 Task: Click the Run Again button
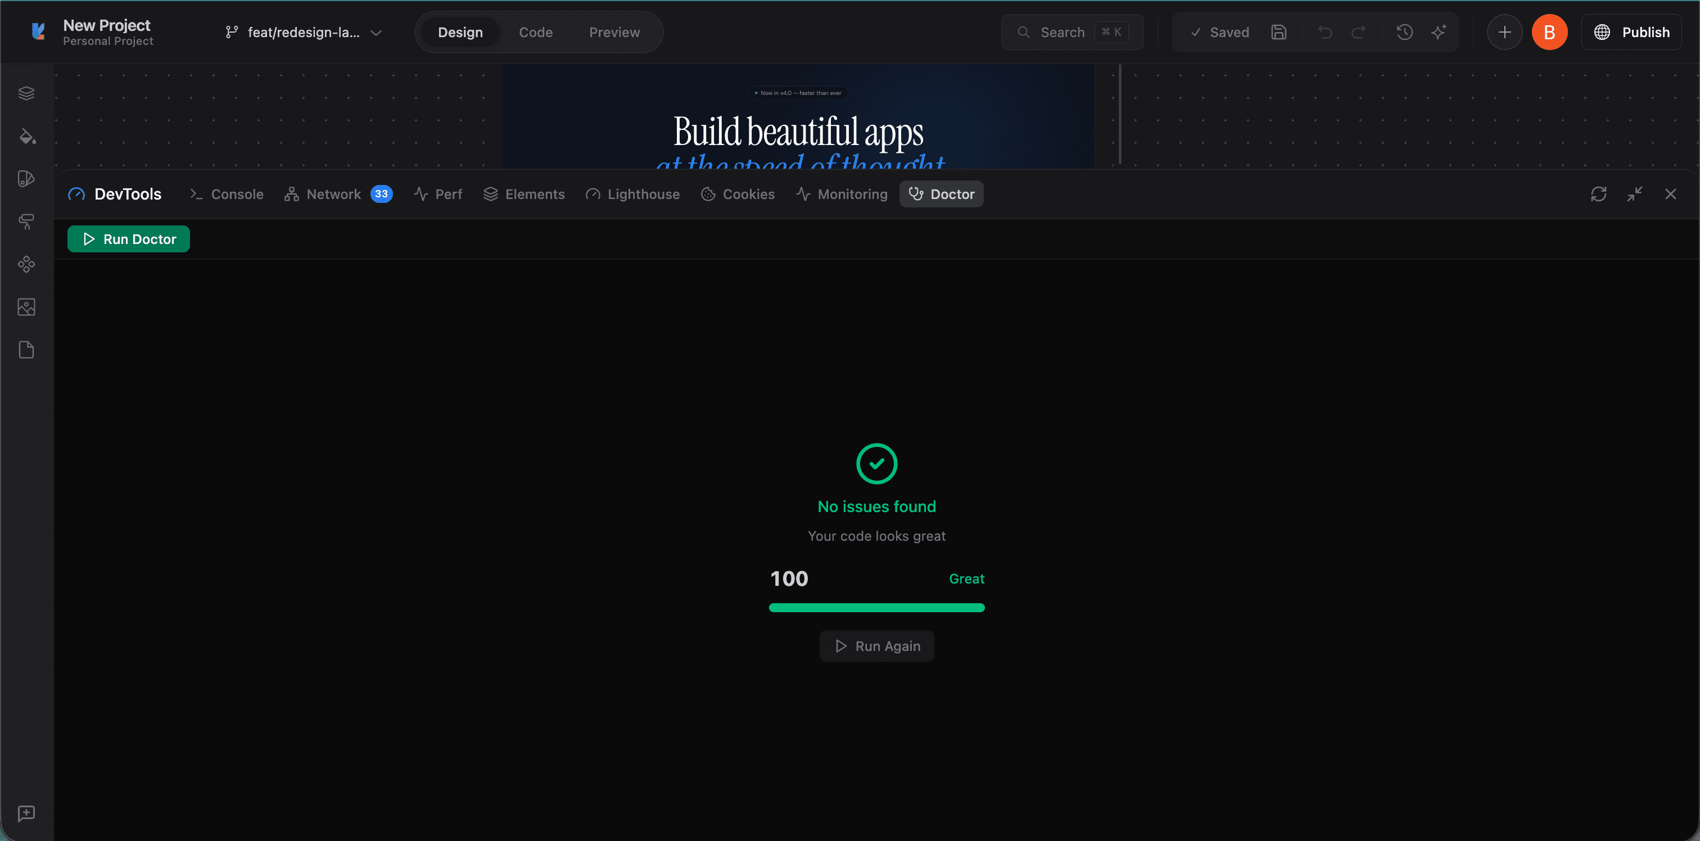(x=876, y=646)
